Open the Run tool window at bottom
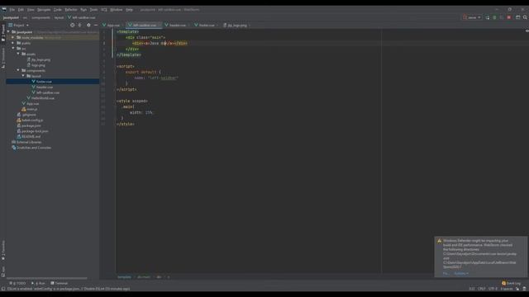This screenshot has height=297, width=529. pyautogui.click(x=38, y=284)
